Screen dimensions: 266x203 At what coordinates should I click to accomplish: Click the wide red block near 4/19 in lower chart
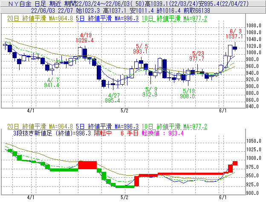87,165
